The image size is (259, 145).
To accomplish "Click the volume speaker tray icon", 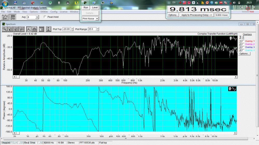I will click(235, 3).
